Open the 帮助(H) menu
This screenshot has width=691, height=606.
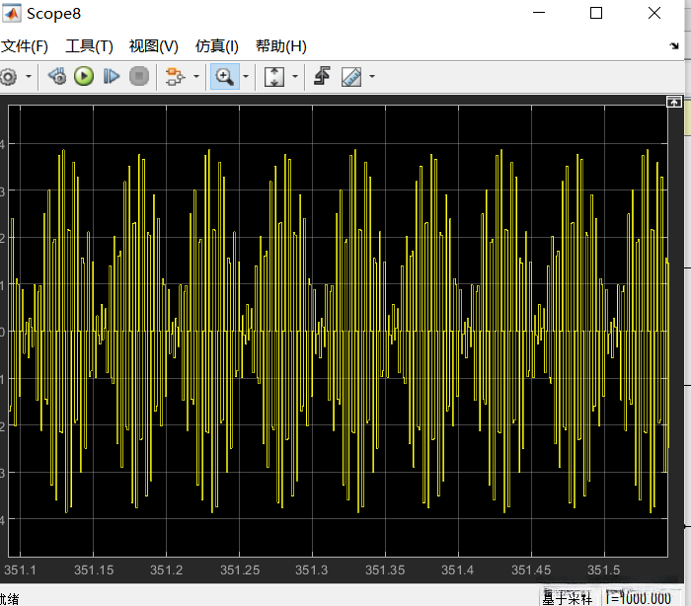point(280,46)
